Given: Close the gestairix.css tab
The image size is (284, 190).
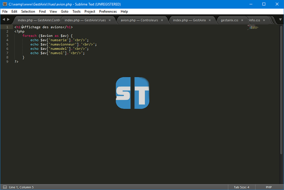Looking at the screenshot, I should pos(242,20).
